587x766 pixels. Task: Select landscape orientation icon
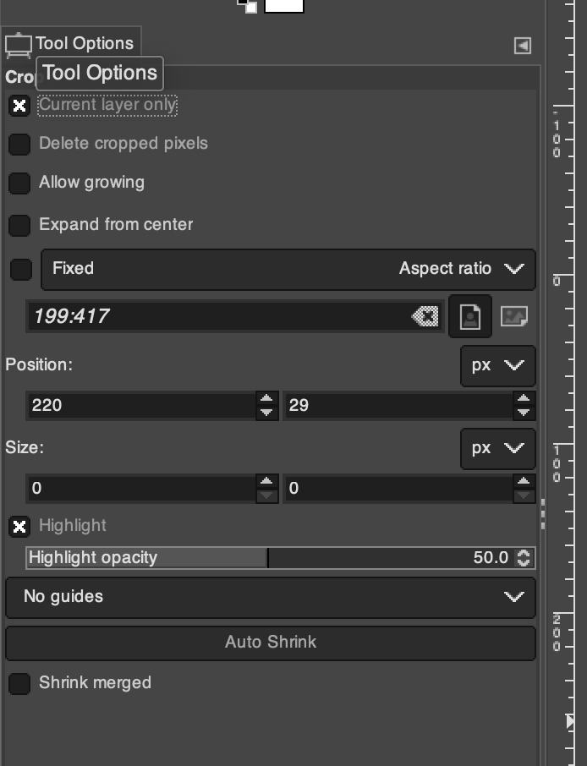click(x=514, y=316)
